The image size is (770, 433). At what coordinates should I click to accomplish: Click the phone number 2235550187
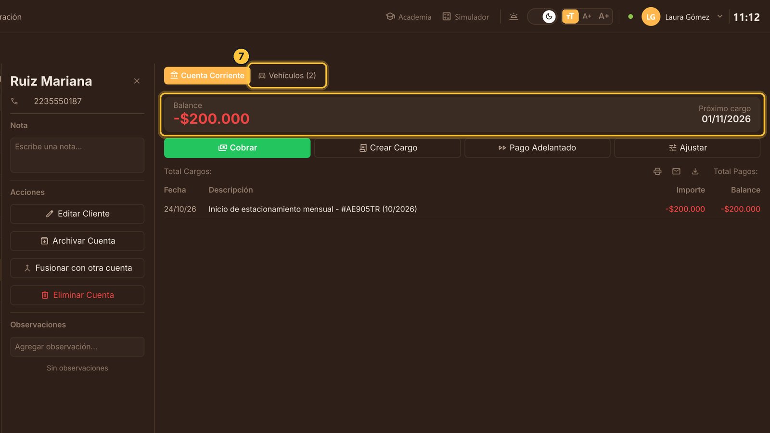pos(58,101)
